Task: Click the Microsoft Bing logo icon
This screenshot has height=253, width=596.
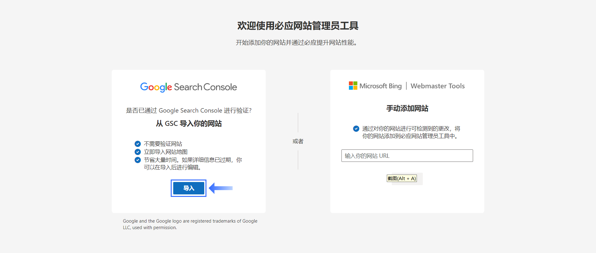Action: 353,86
